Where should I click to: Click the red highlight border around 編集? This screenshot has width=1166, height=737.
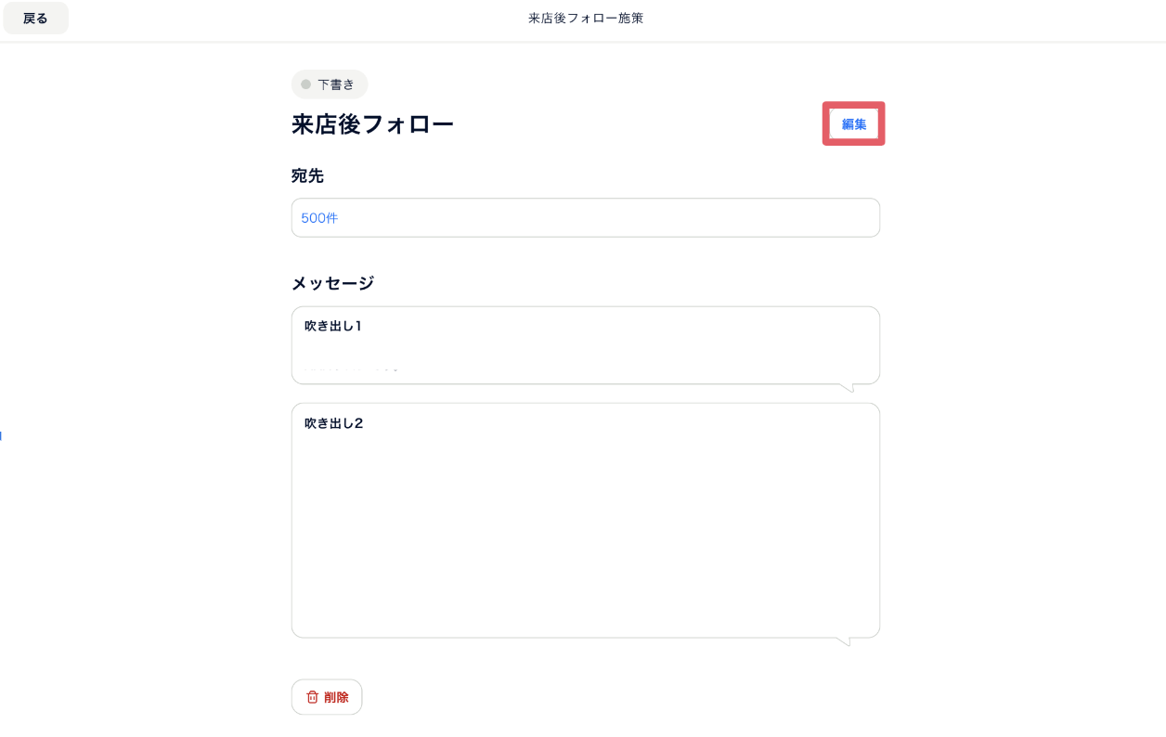click(x=854, y=105)
